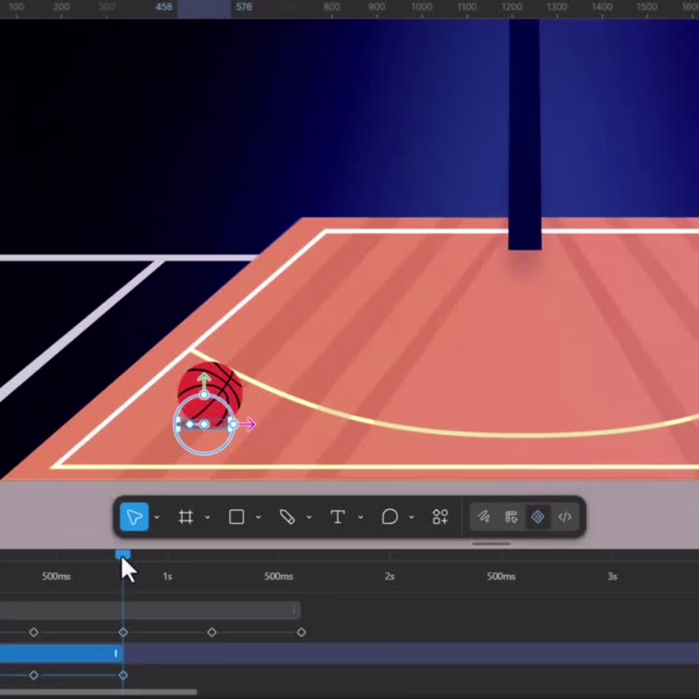Click the 458 value on horizontal ruler

(x=164, y=7)
